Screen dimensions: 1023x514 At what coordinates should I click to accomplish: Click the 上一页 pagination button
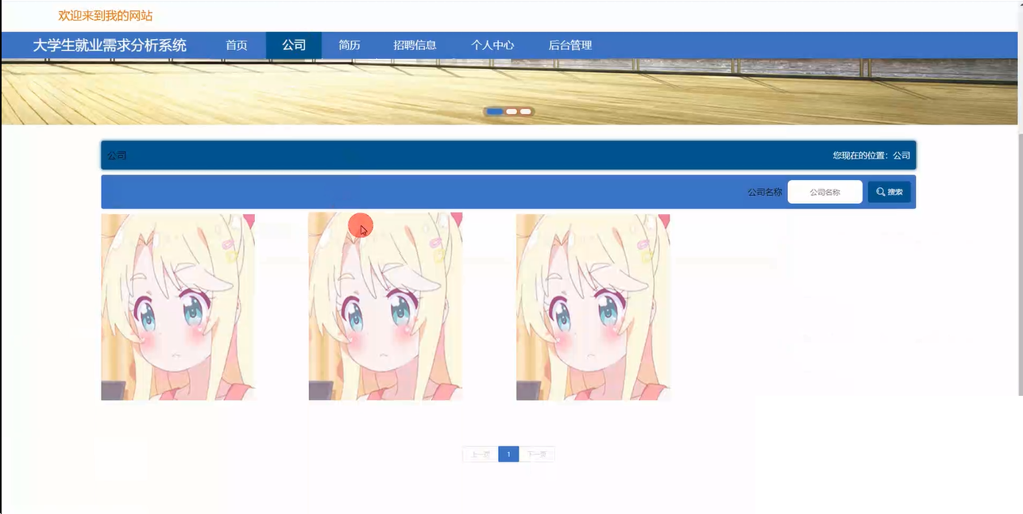tap(481, 455)
